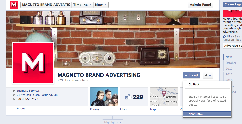Viewport: 242px width, 124px height.
Task: Click the Business Services tag icon
Action: [14, 91]
